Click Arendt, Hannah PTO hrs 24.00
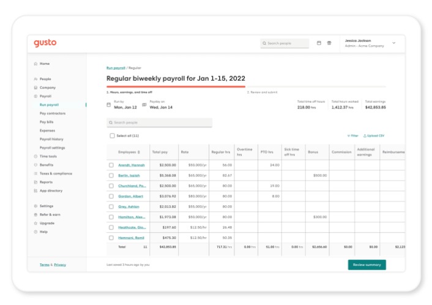The image size is (432, 305). pyautogui.click(x=270, y=165)
